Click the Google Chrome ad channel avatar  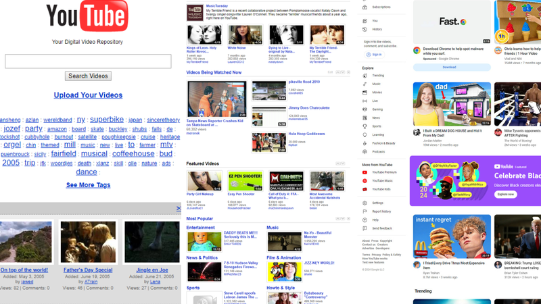tap(417, 51)
